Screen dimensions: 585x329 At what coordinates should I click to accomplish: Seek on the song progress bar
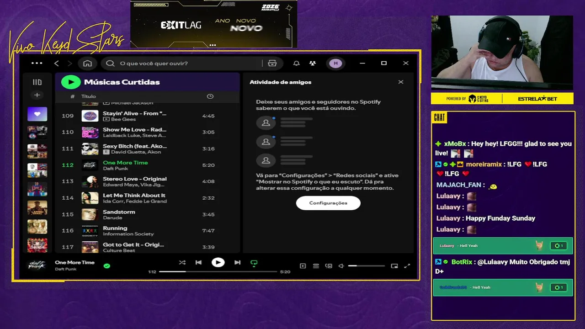pos(218,271)
